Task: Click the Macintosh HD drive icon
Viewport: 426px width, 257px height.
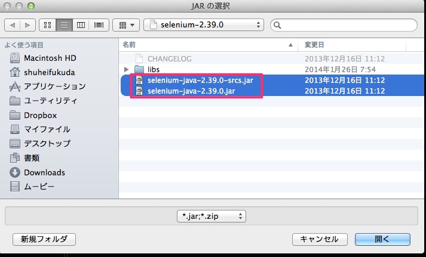Action: [x=15, y=58]
